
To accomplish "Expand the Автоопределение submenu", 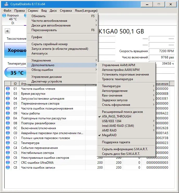I will point(126,91).
